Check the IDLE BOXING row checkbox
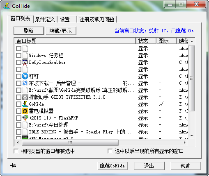The image size is (209, 176). [18, 132]
